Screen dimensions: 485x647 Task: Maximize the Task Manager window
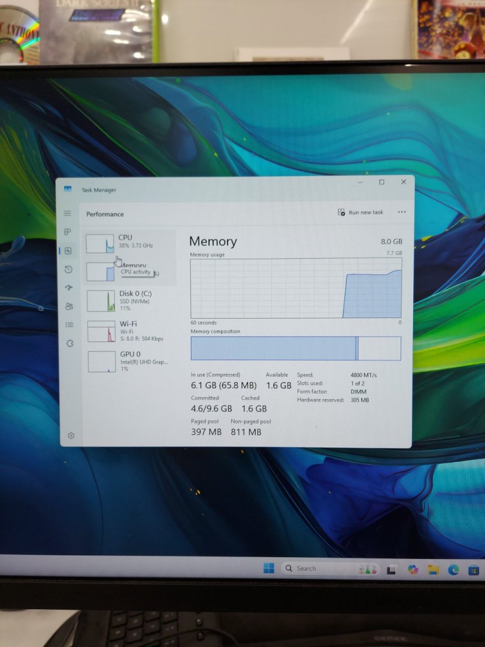coord(381,182)
